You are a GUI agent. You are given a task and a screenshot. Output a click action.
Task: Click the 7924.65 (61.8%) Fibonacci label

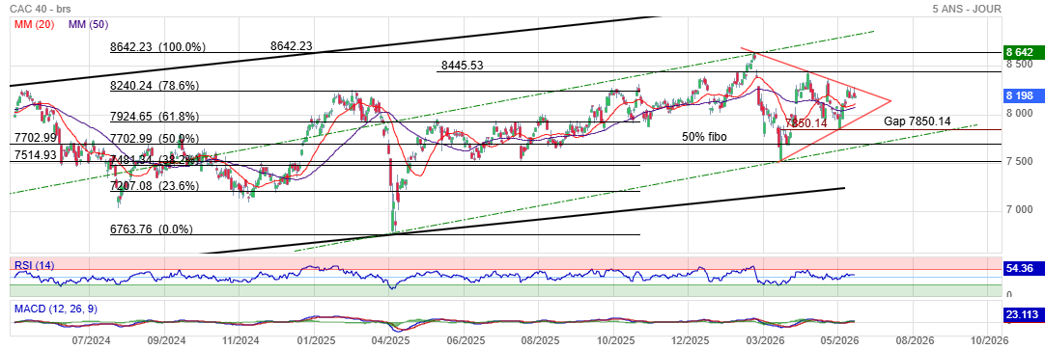155,117
